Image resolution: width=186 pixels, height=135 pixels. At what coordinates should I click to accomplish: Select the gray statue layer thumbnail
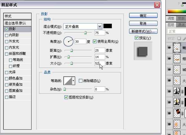177,91
